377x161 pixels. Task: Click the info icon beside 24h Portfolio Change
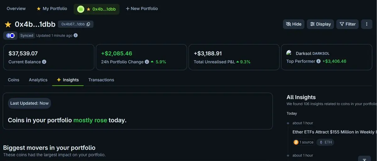[147, 62]
